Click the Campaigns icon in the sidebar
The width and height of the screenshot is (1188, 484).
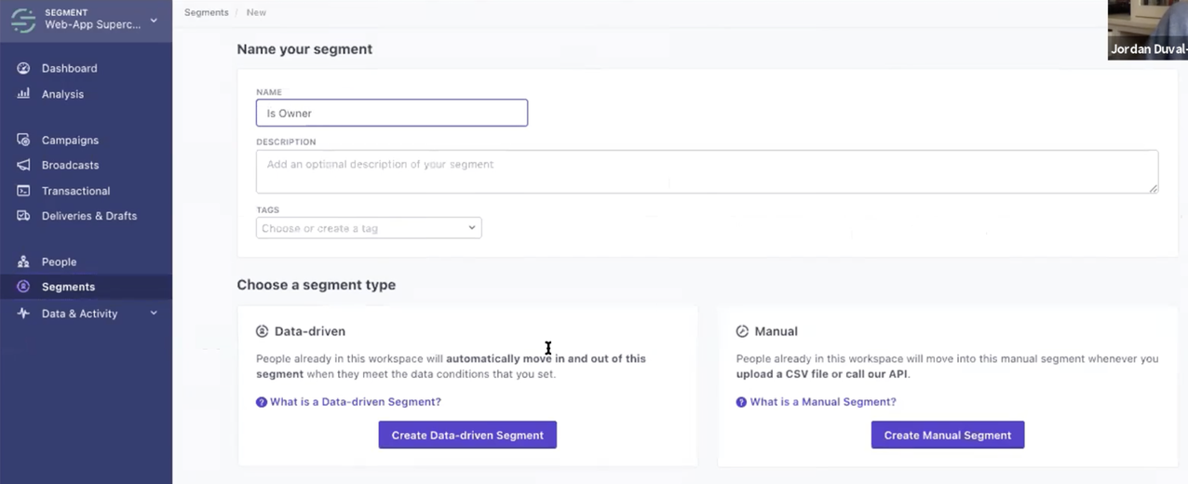pyautogui.click(x=23, y=140)
